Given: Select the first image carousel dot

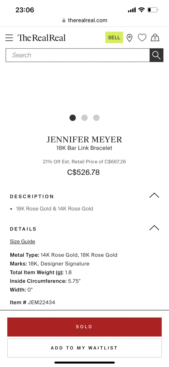Looking at the screenshot, I should (73, 118).
